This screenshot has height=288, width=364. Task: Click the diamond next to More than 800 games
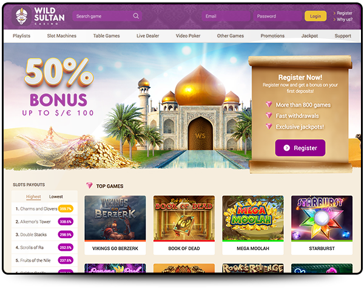click(269, 105)
